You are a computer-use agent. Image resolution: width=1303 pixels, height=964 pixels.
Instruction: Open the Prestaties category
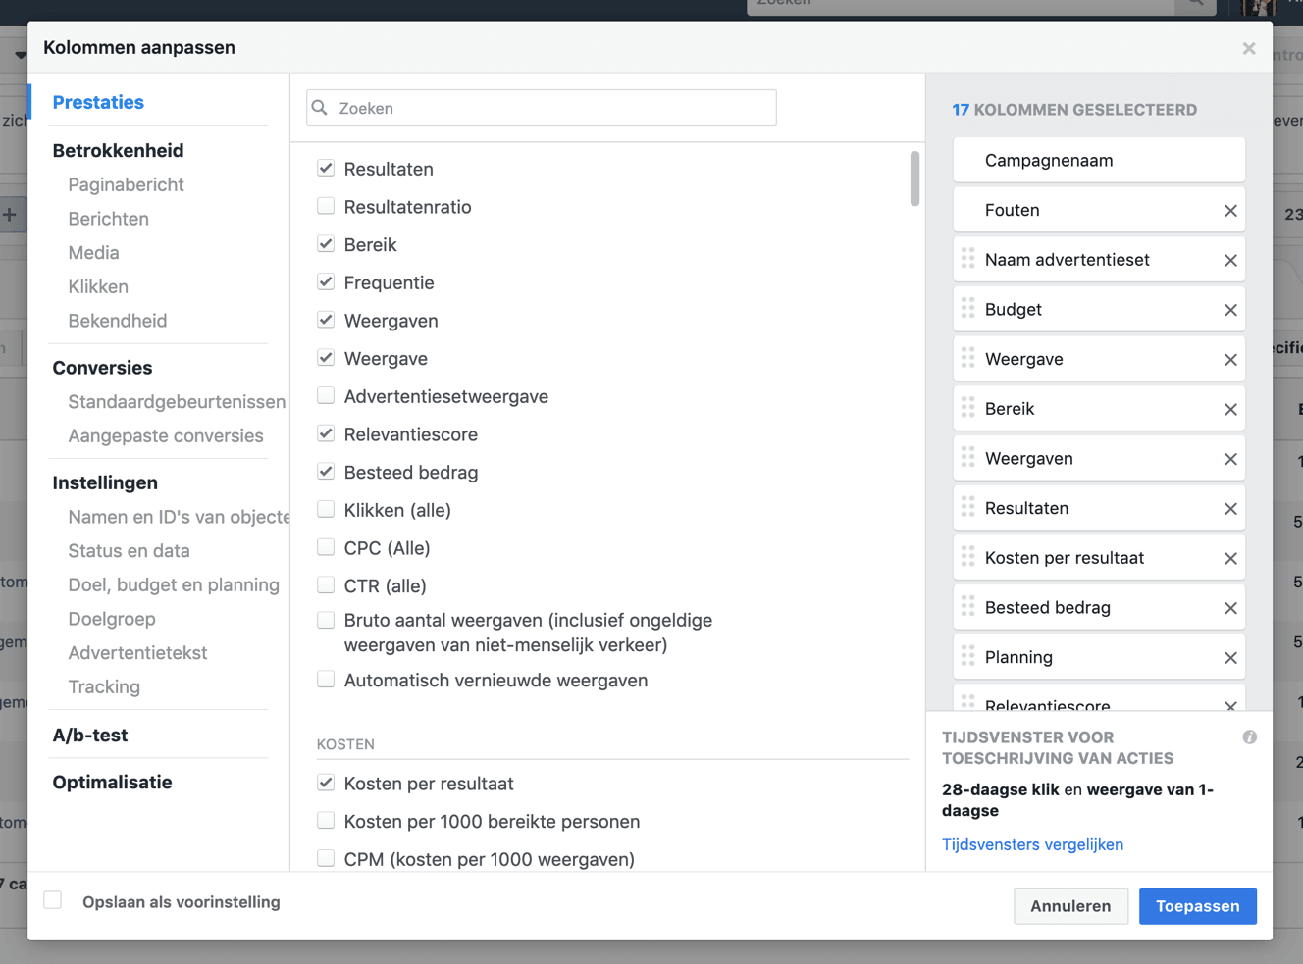[x=98, y=102]
